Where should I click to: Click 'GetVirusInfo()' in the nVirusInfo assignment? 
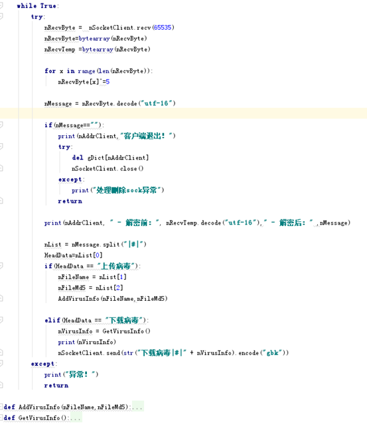point(126,331)
